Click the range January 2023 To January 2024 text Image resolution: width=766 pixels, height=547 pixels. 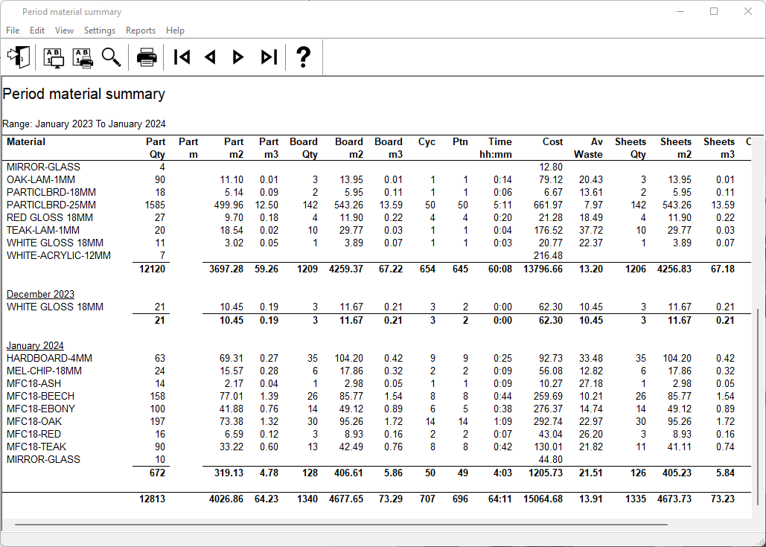[84, 124]
